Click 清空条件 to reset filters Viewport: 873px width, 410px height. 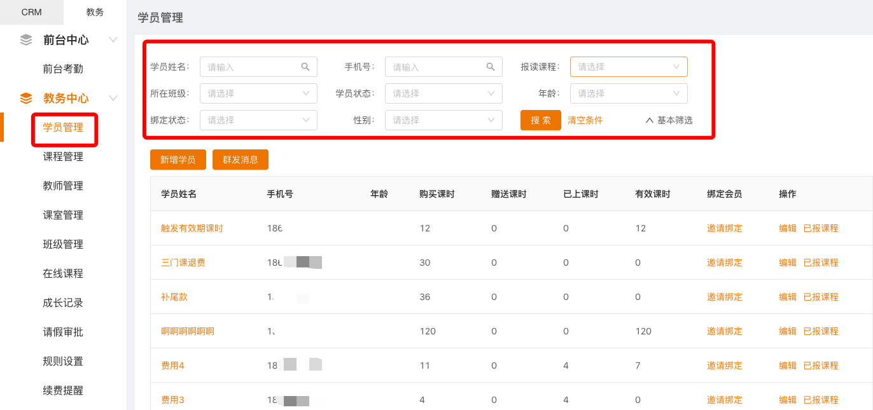point(585,120)
